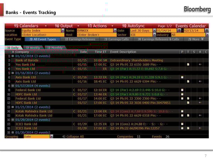Play audio icon for HDFC Bank 17:00 call
213x159 pixels.
point(200,102)
